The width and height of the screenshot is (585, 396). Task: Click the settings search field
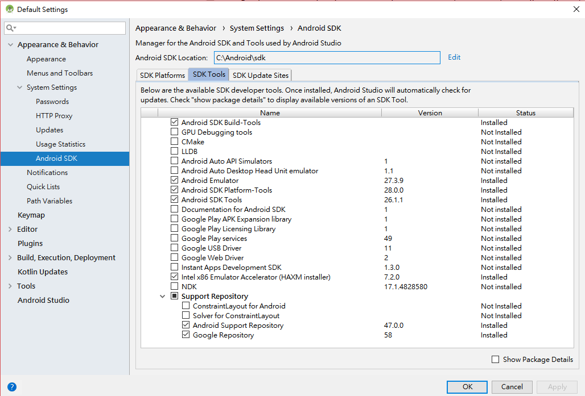65,28
